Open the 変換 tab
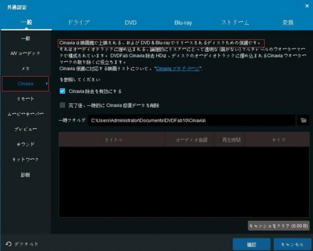 coord(288,22)
